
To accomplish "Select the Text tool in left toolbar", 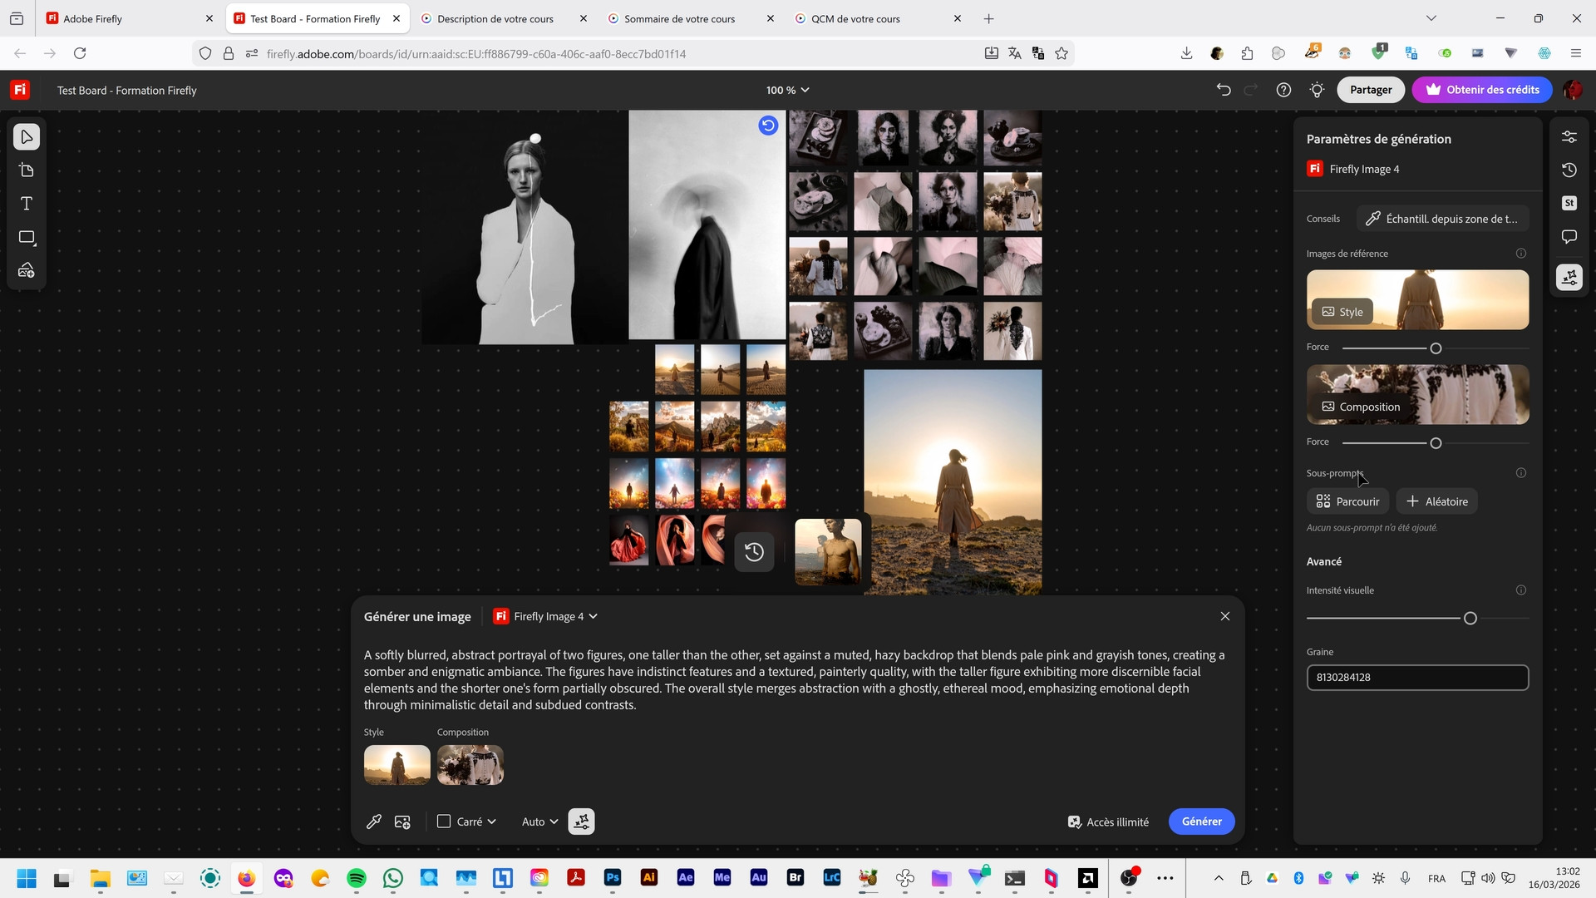I will [27, 204].
